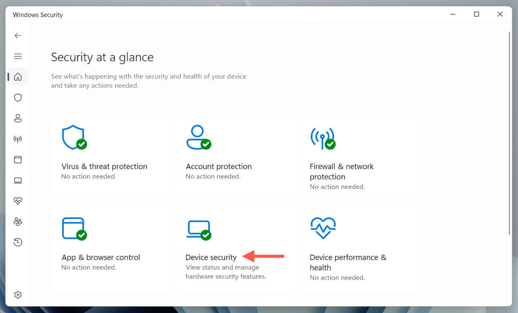Click the back arrow in sidebar
518x313 pixels.
pos(18,35)
